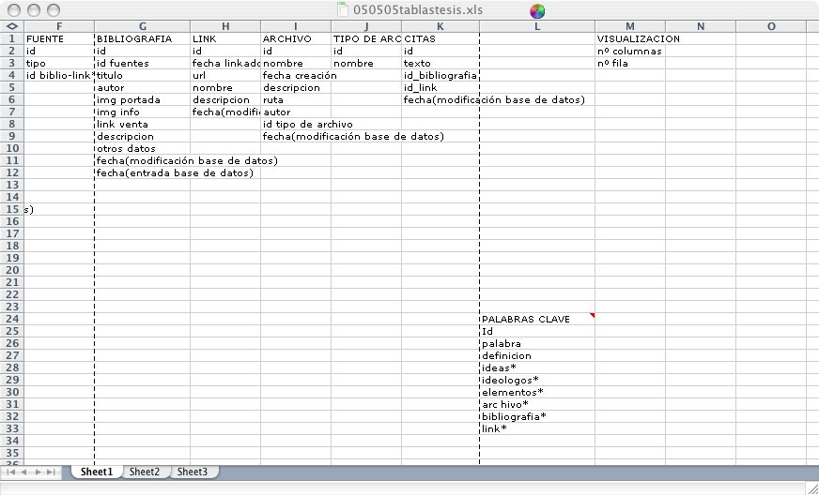Image resolution: width=819 pixels, height=495 pixels.
Task: Click the color wheel icon in title bar
Action: coord(537,11)
